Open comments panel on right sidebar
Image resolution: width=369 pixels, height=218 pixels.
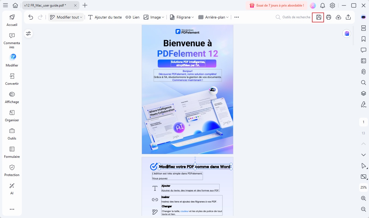363,50
